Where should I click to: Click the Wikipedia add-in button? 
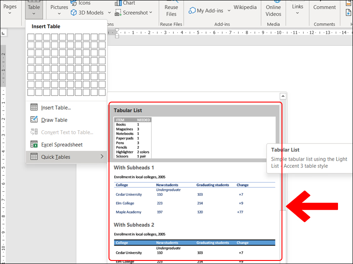(245, 7)
